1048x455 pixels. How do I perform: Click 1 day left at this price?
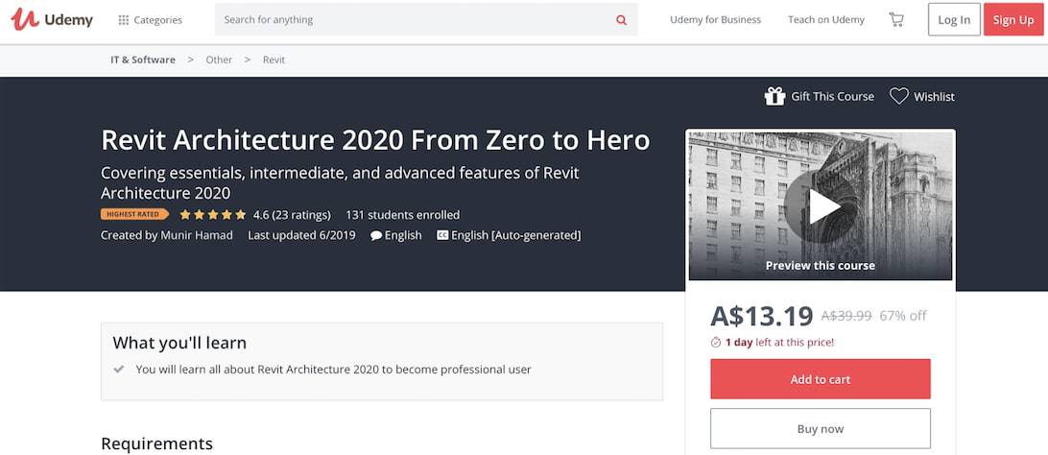779,343
